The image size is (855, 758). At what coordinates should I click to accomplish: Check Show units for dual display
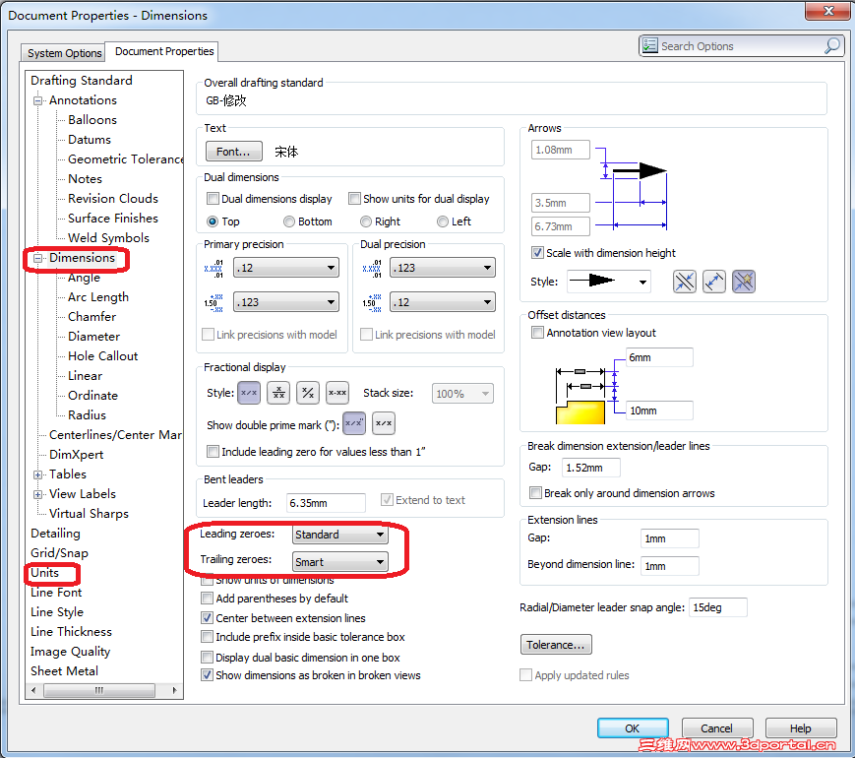(354, 199)
